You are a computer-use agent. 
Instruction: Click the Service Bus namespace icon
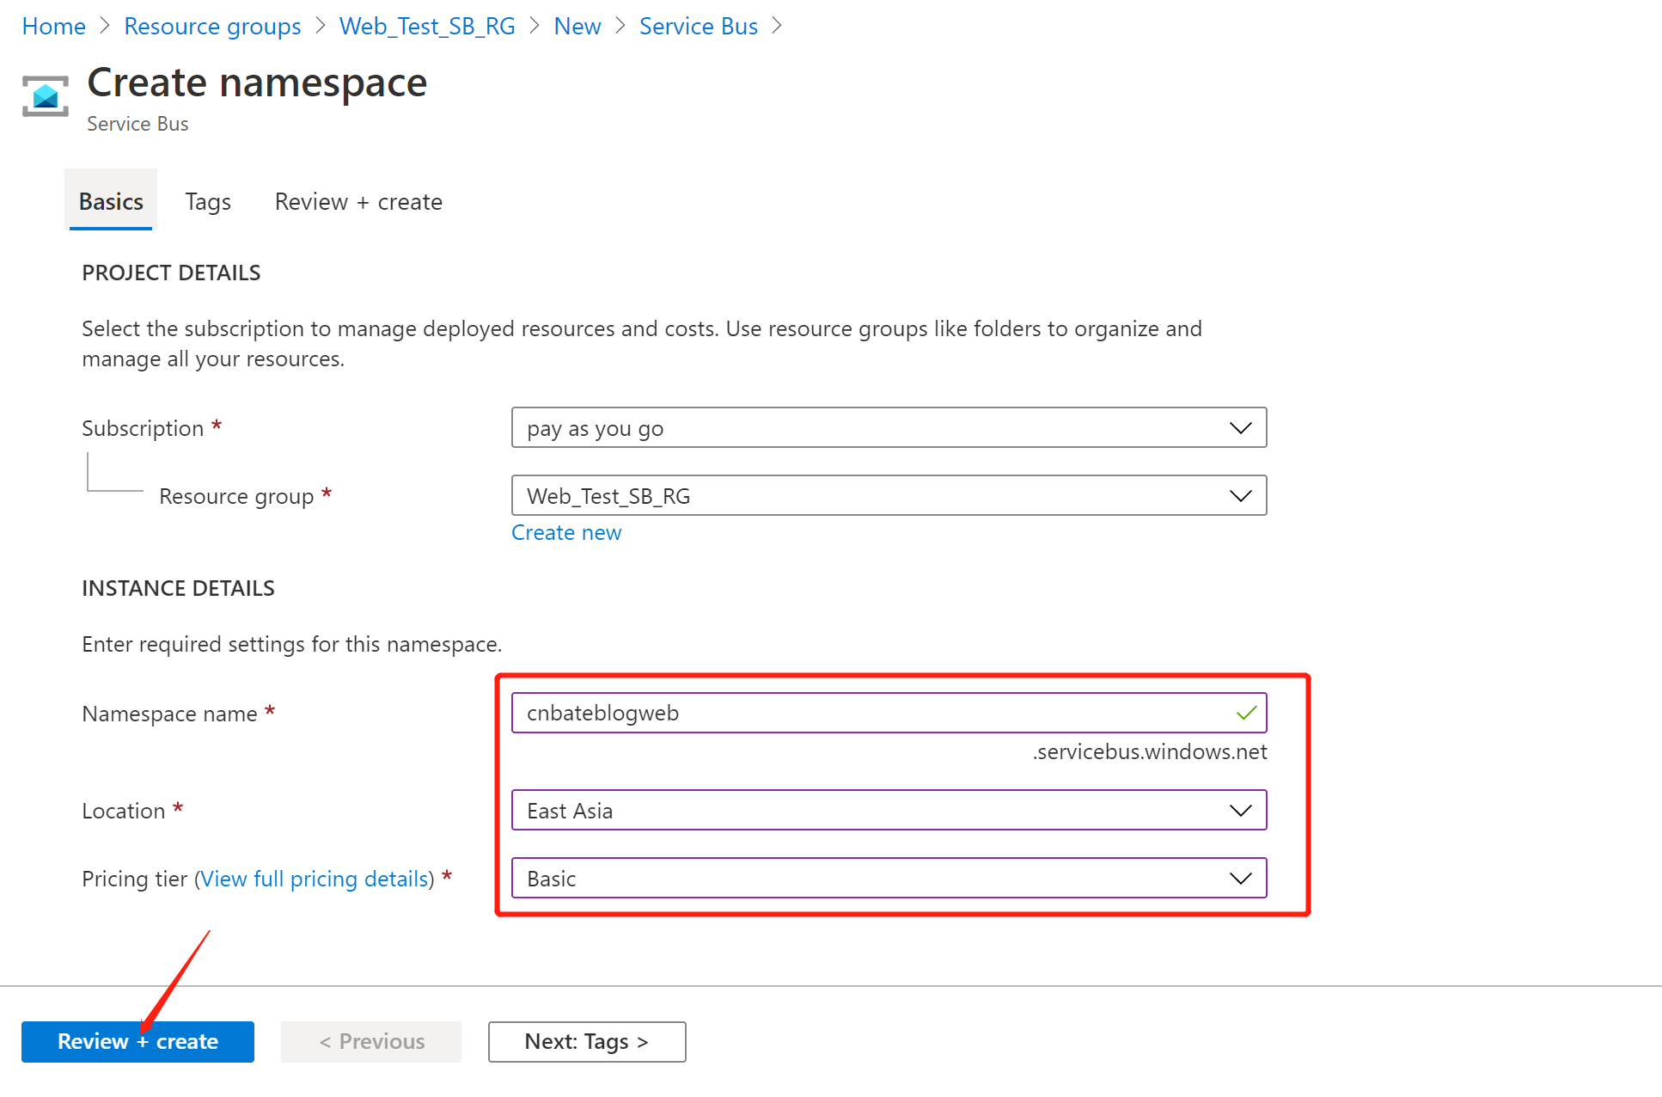(x=46, y=96)
